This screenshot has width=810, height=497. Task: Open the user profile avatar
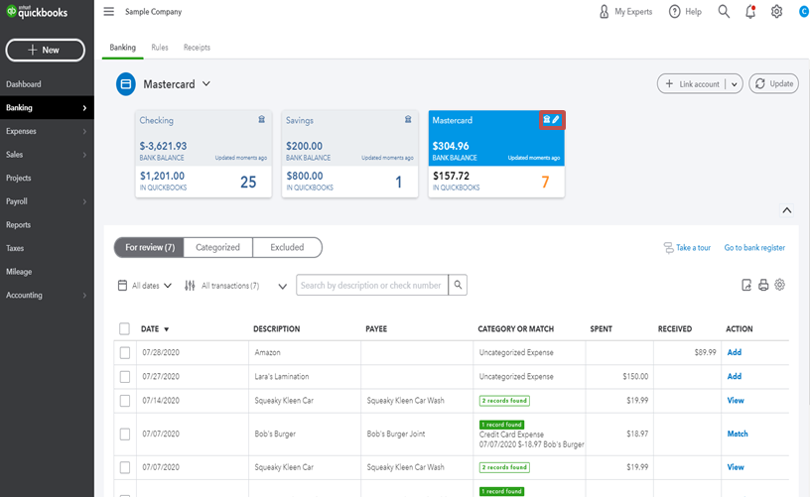(x=804, y=11)
